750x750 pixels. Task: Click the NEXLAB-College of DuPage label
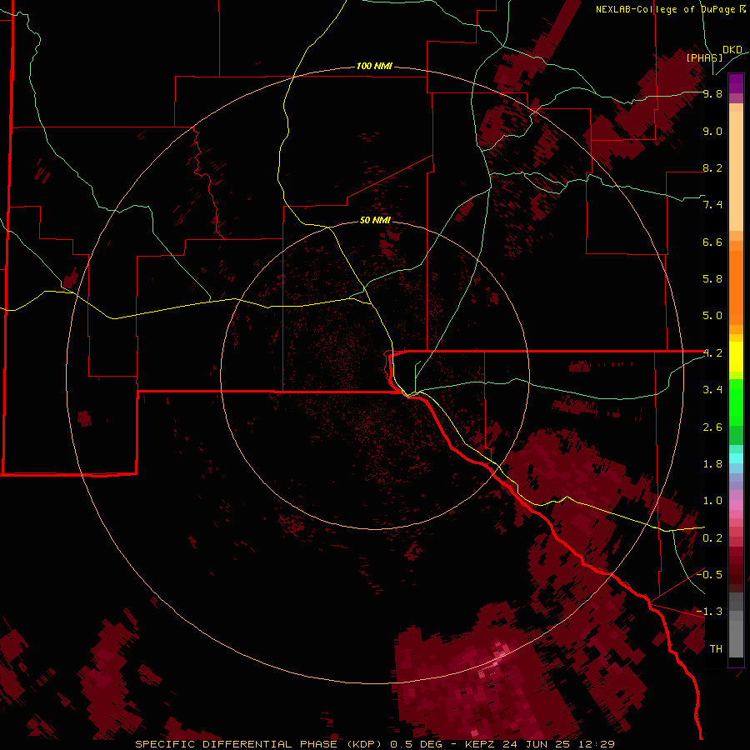[x=665, y=9]
